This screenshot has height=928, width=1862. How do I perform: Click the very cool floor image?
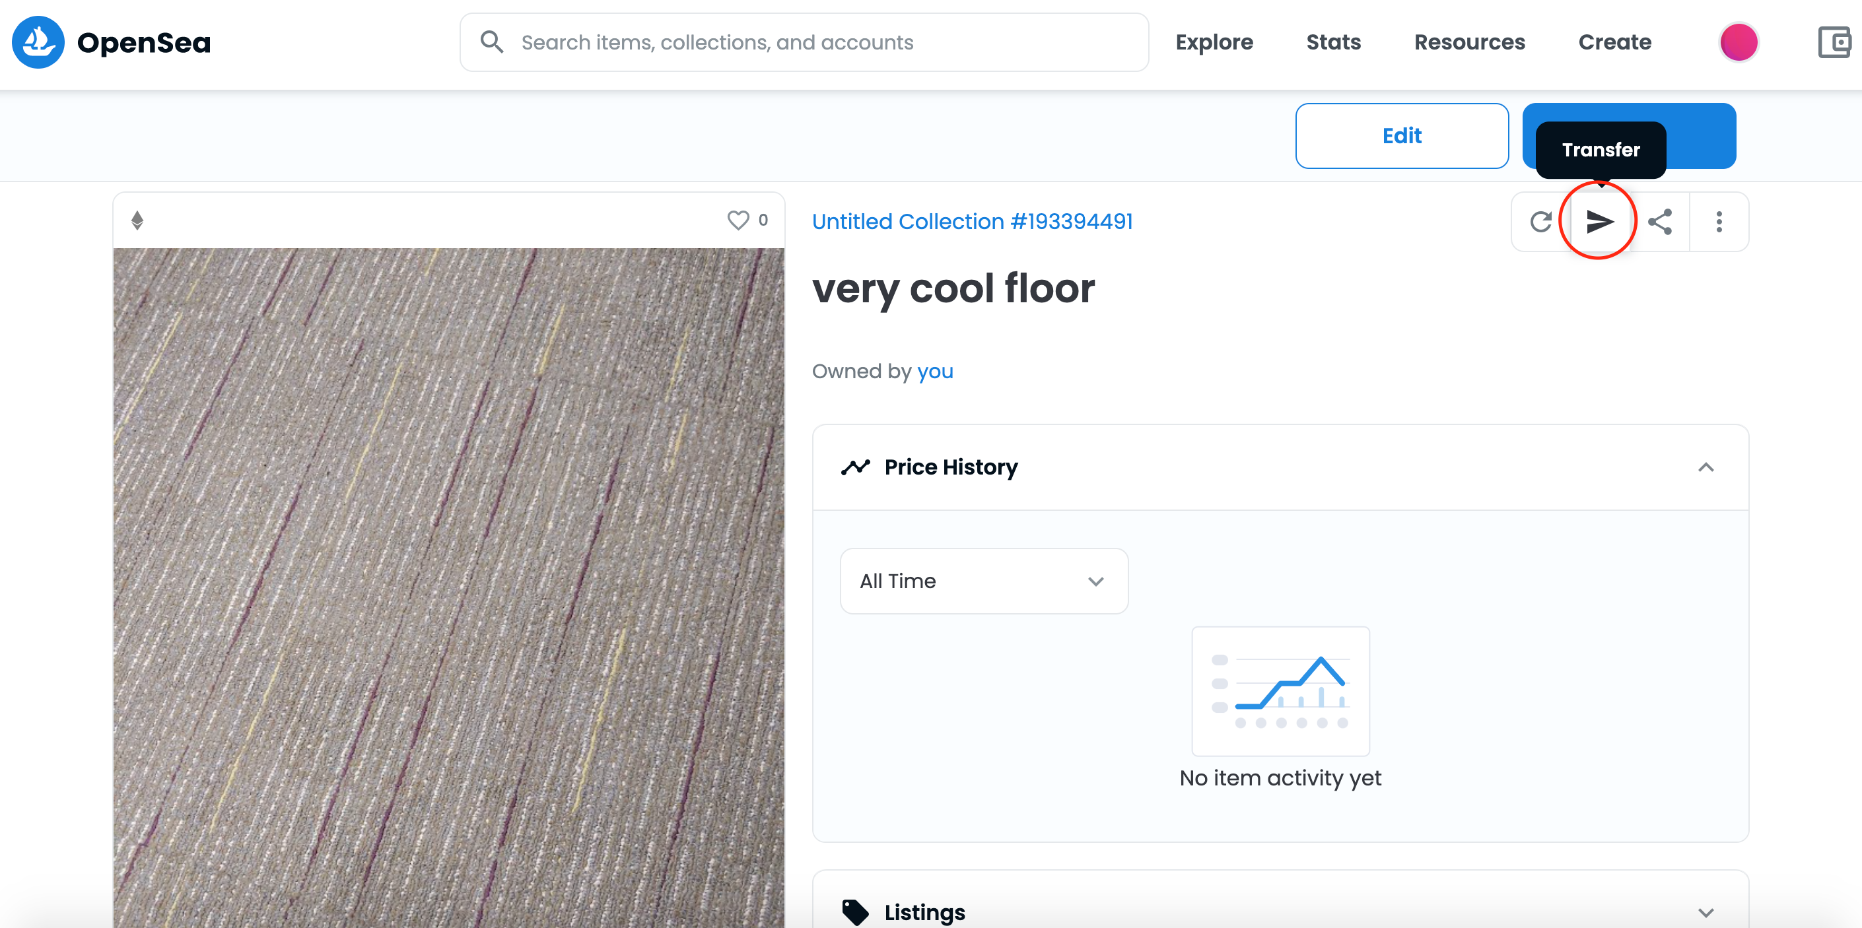448,578
